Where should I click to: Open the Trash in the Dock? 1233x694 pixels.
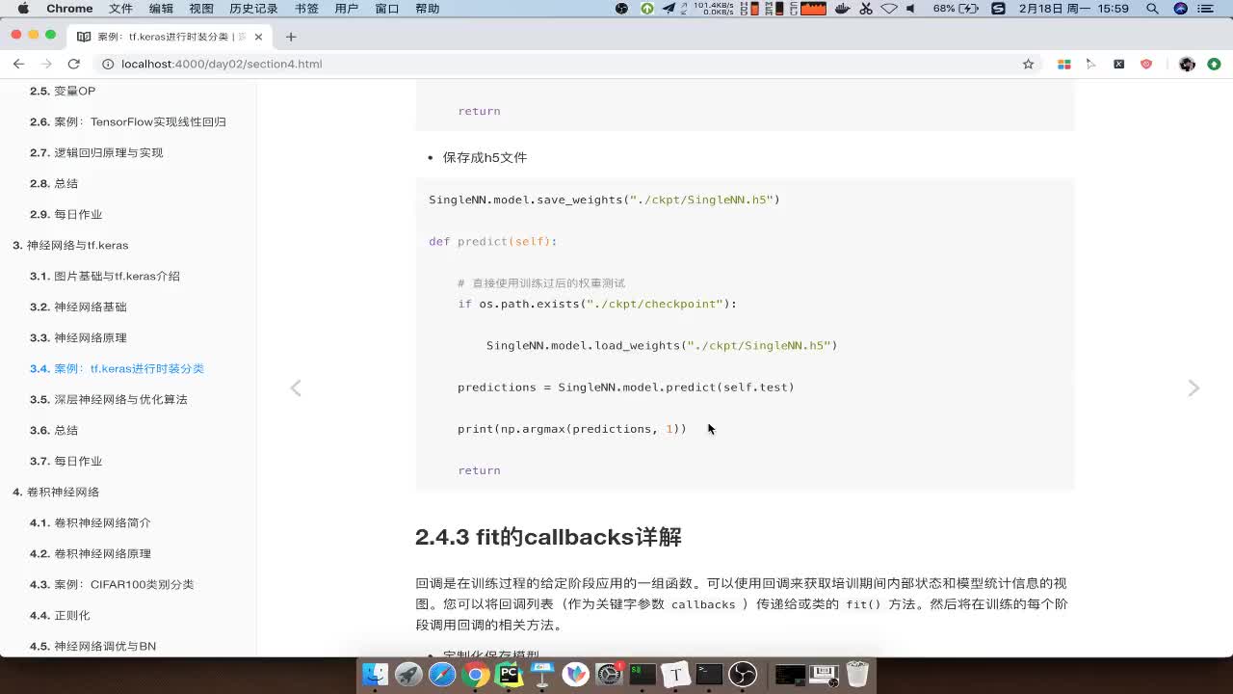coord(857,674)
